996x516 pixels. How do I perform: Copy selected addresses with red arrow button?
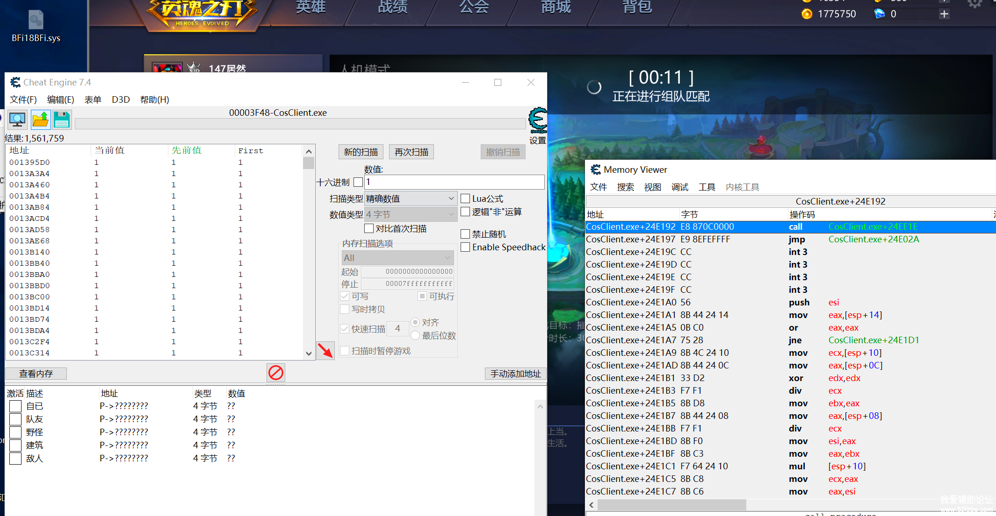tap(325, 350)
